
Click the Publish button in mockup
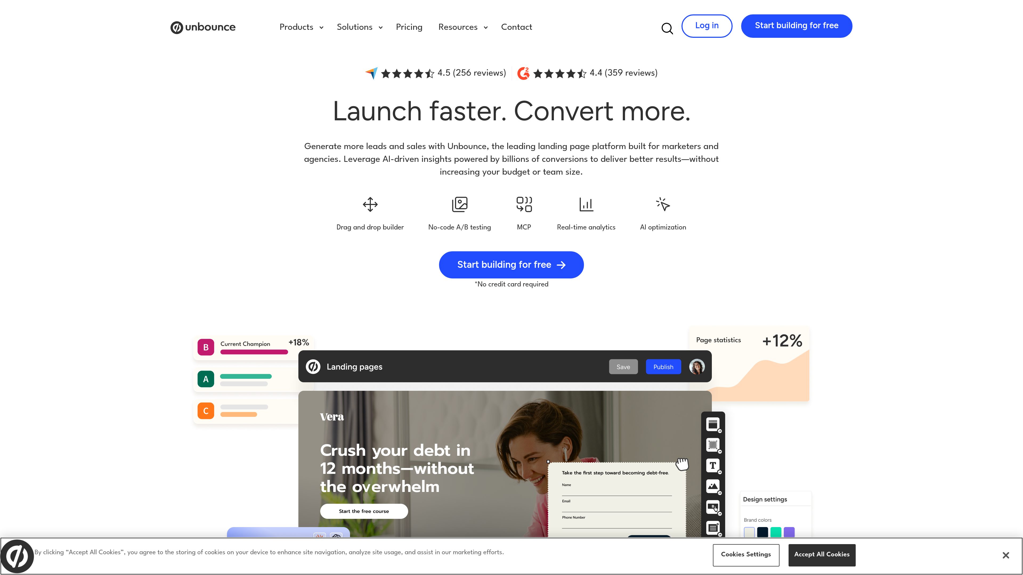(x=663, y=367)
